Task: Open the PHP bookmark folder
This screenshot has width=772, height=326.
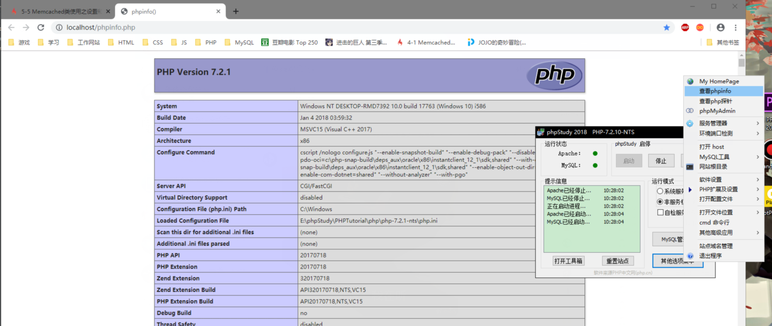Action: (205, 43)
